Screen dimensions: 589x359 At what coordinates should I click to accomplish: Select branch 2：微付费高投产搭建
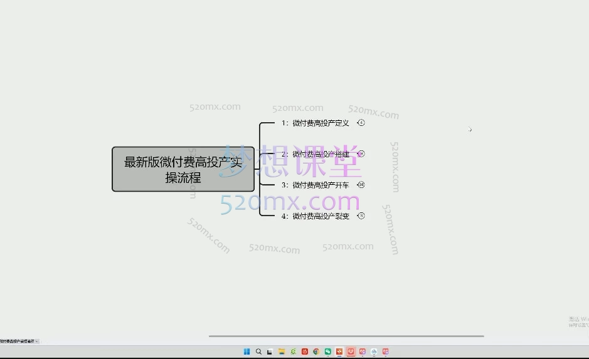(315, 154)
